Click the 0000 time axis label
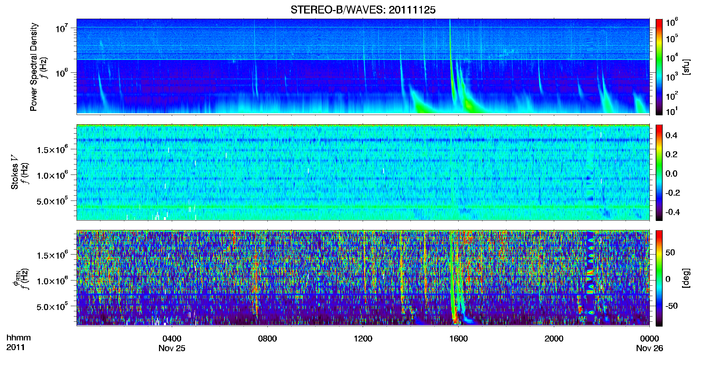Image resolution: width=726 pixels, height=374 pixels. 649,339
